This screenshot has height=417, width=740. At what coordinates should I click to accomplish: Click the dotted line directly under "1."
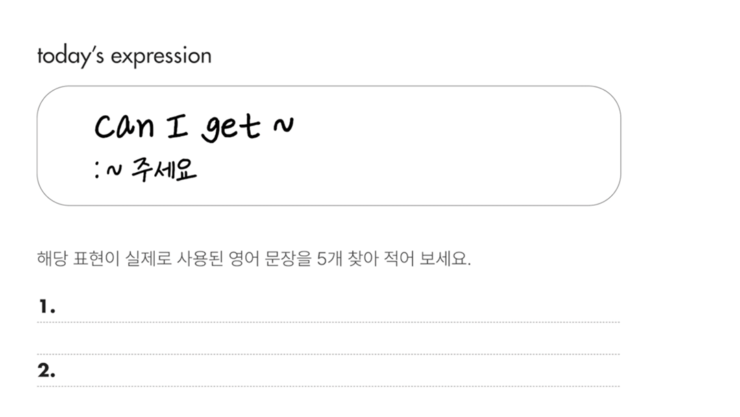[329, 322]
